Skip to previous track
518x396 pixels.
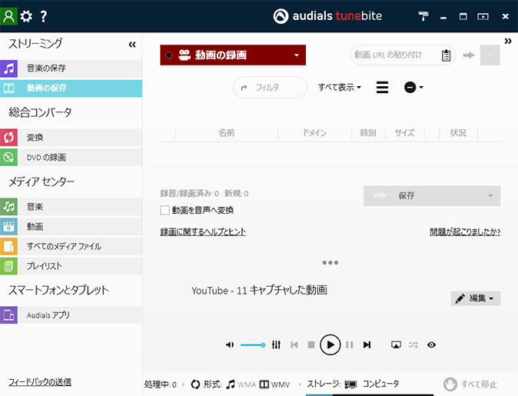coord(294,344)
